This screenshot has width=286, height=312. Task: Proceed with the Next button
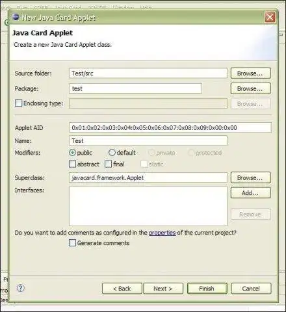[163, 289]
